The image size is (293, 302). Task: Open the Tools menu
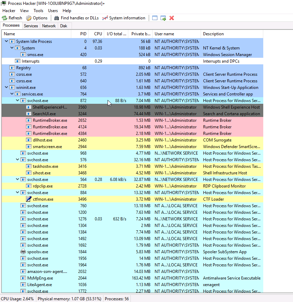point(38,11)
